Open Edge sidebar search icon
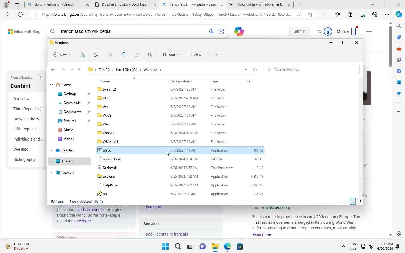405x253 pixels. click(x=399, y=26)
